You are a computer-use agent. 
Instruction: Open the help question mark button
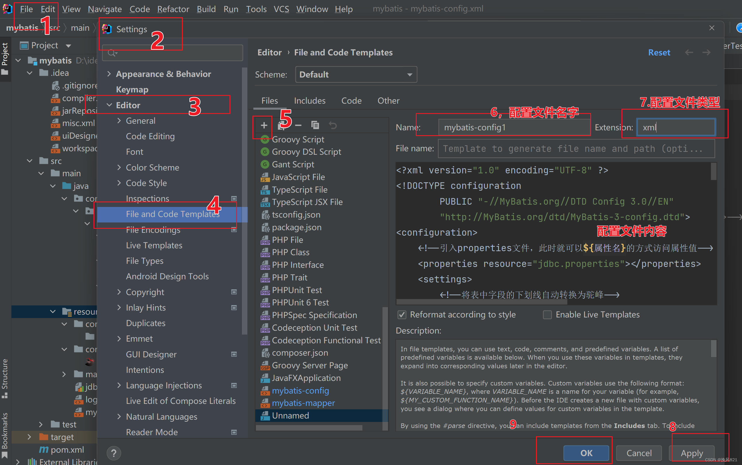point(114,453)
